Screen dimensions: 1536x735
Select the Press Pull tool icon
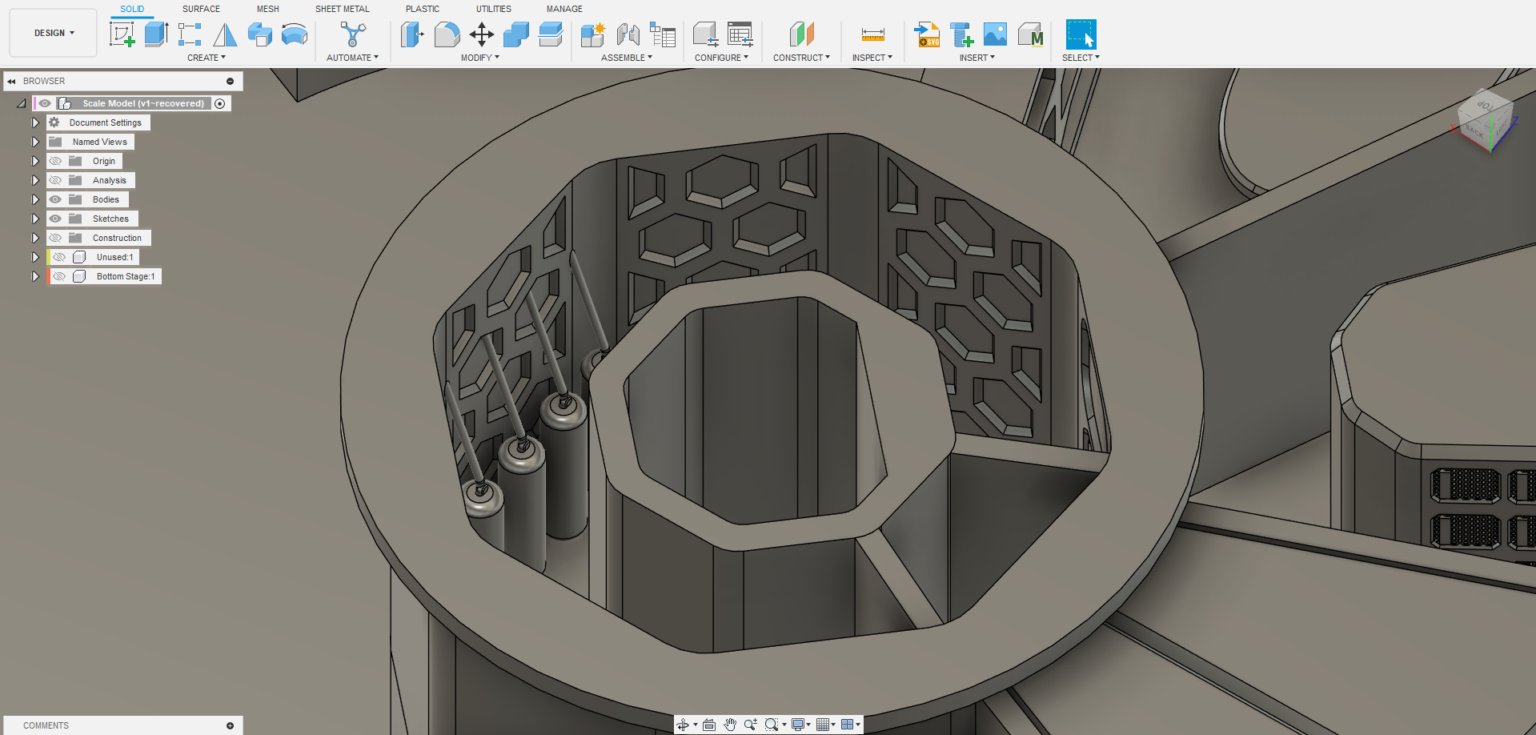click(412, 34)
